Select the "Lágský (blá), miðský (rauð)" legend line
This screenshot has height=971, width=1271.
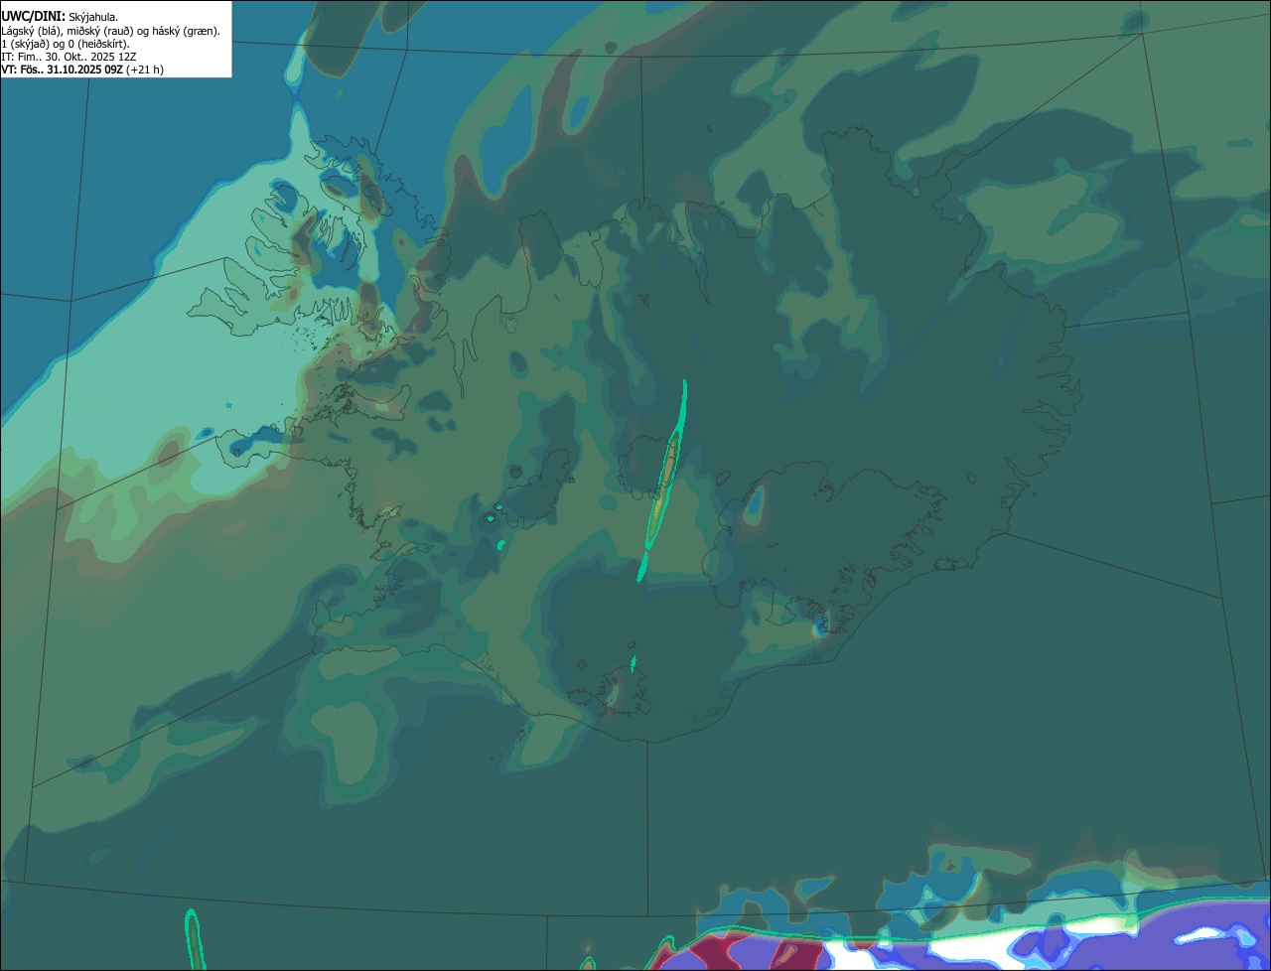point(110,30)
